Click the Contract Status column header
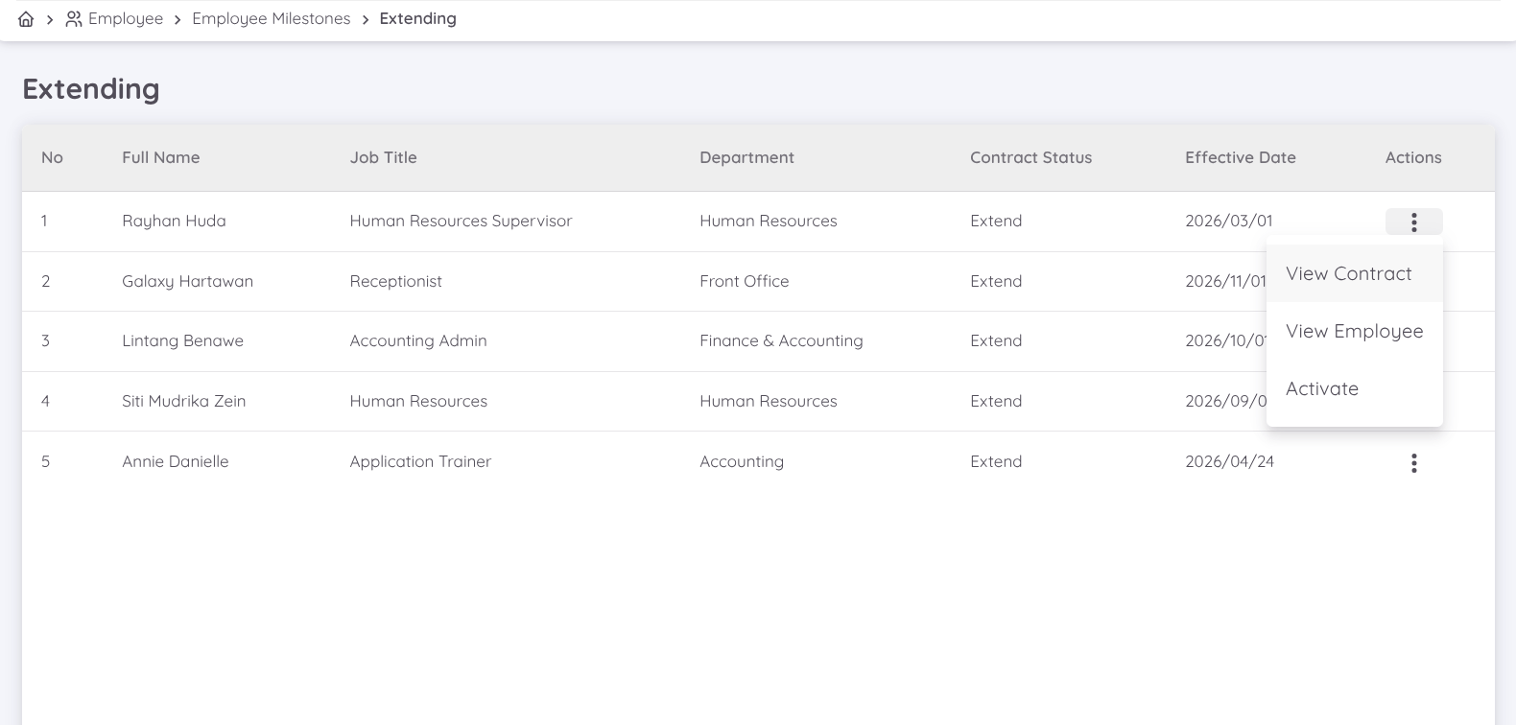1516x725 pixels. (x=1030, y=158)
